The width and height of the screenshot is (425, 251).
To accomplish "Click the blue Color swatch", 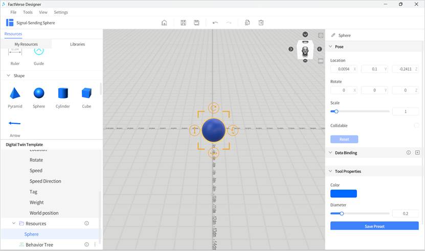I will coord(343,194).
